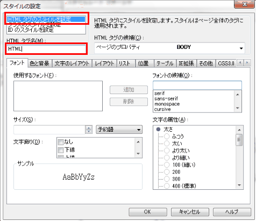
Task: Select the 200 weight radio button
Action: point(167,172)
